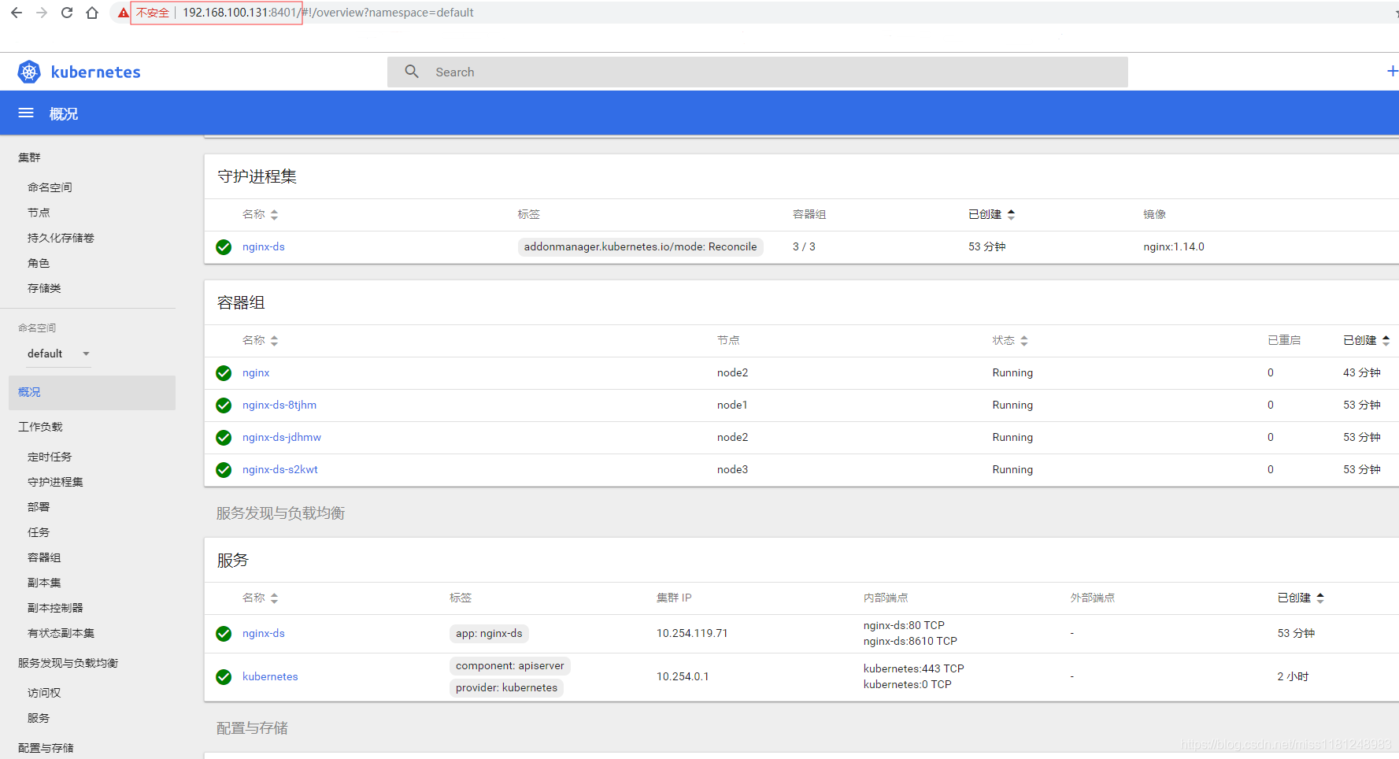Screen dimensions: 1399x759
Task: Sort pods by 状态 column
Action: tap(1010, 340)
